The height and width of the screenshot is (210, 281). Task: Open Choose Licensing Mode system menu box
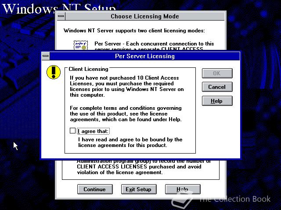tap(61, 16)
